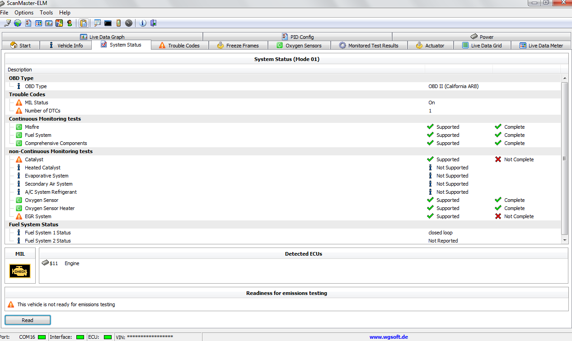This screenshot has height=341, width=572.
Task: Open the File menu
Action: pyautogui.click(x=4, y=13)
